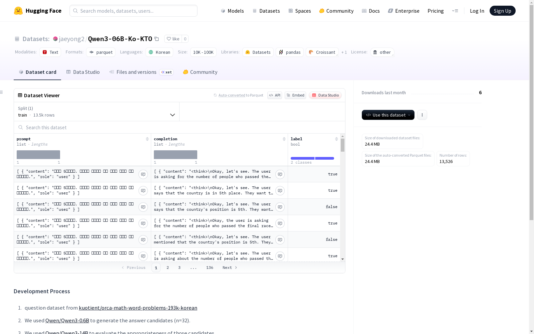Image resolution: width=534 pixels, height=334 pixels.
Task: Open the API button in Dataset Viewer
Action: [x=275, y=95]
